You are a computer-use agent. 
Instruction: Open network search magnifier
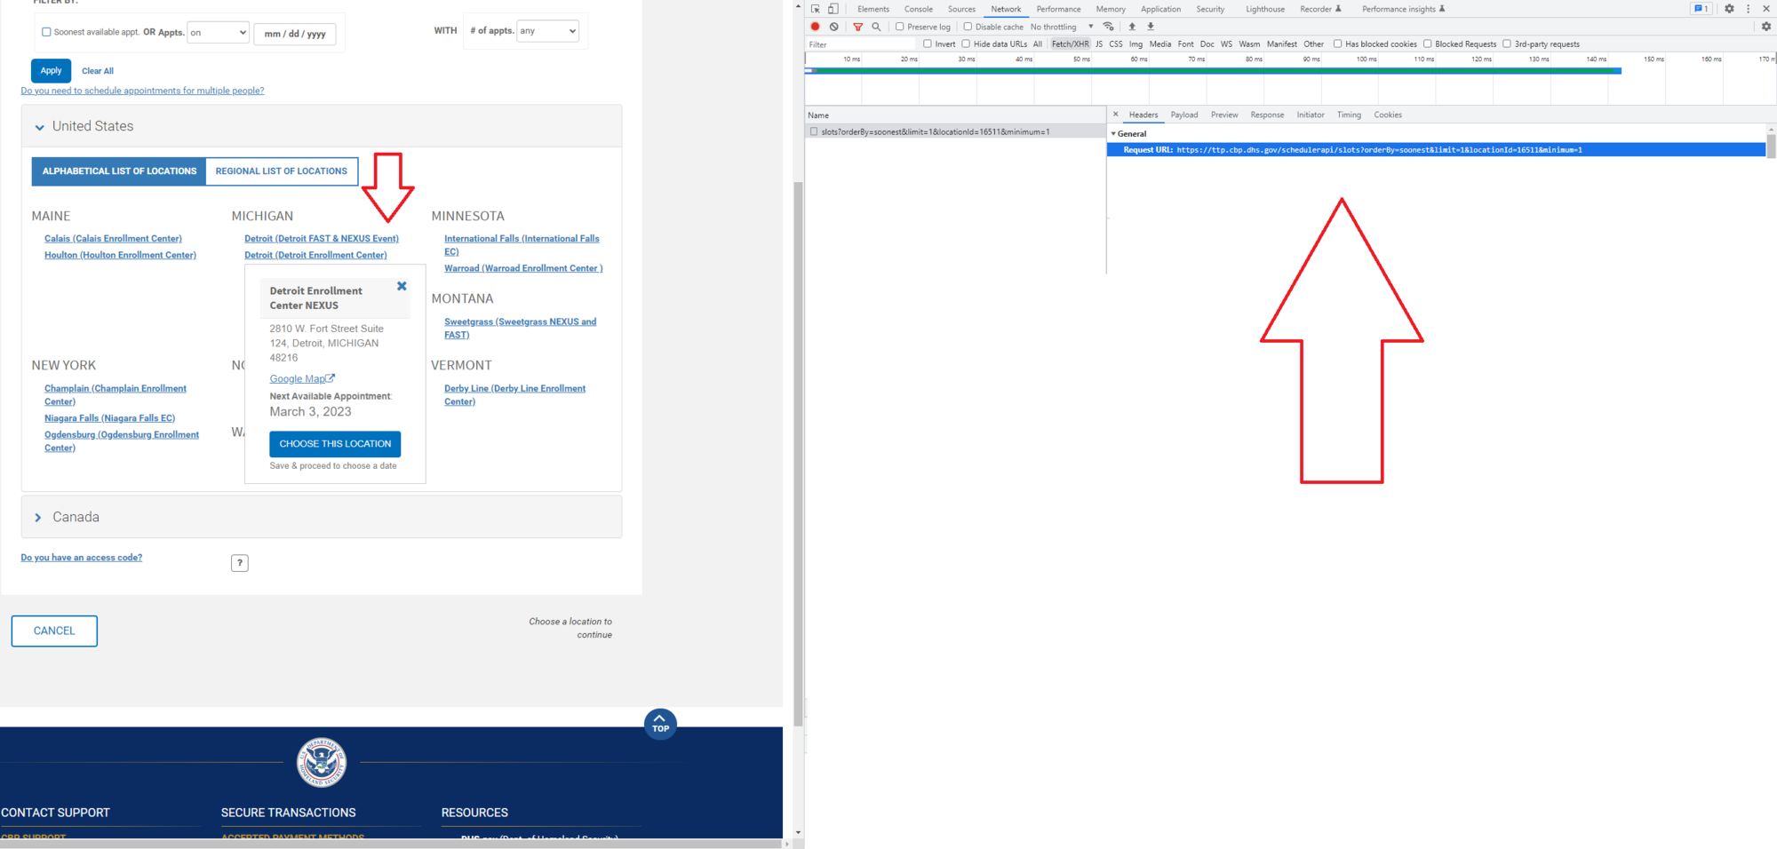point(876,27)
